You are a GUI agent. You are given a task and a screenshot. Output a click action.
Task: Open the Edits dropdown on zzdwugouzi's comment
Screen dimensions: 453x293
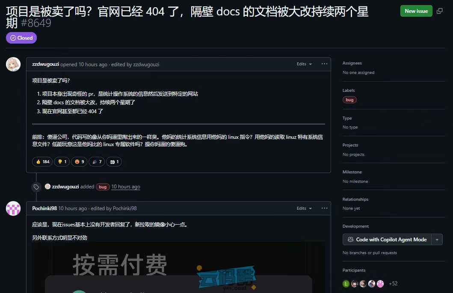point(303,64)
